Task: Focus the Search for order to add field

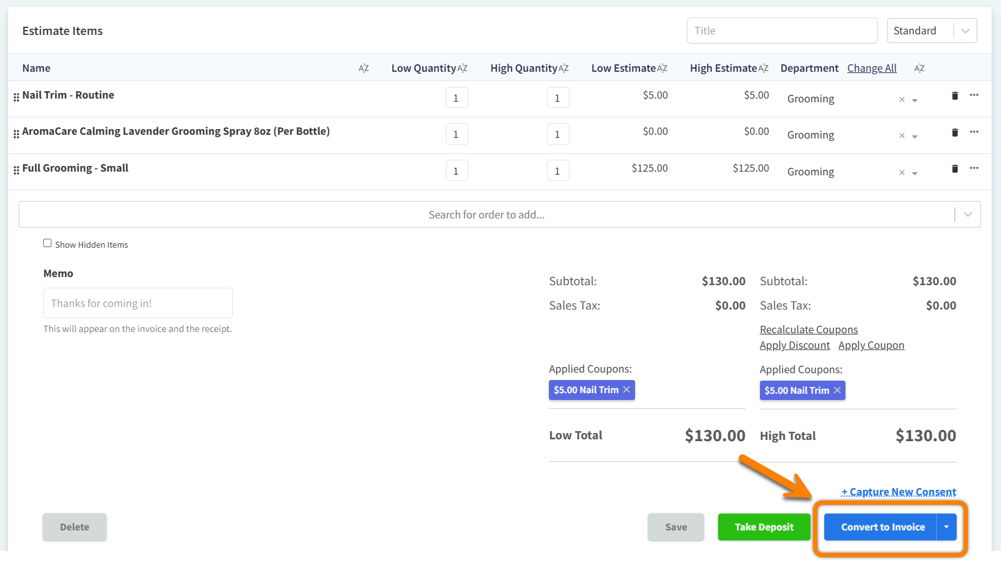Action: coord(486,215)
